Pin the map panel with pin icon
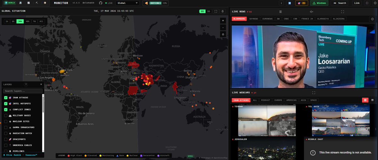Viewport: 378px width, 160px height. 223,11
